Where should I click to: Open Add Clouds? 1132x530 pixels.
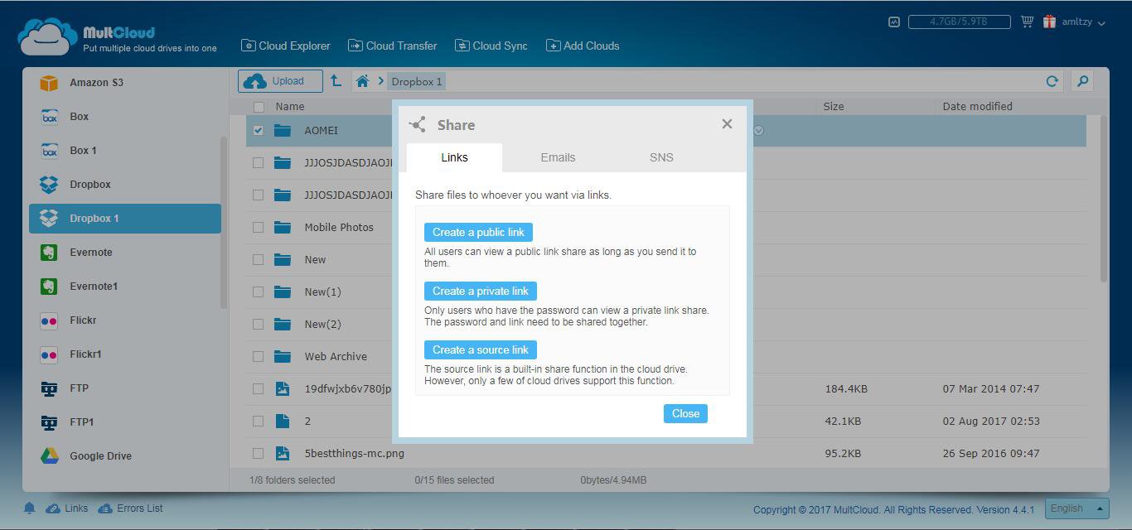click(583, 46)
